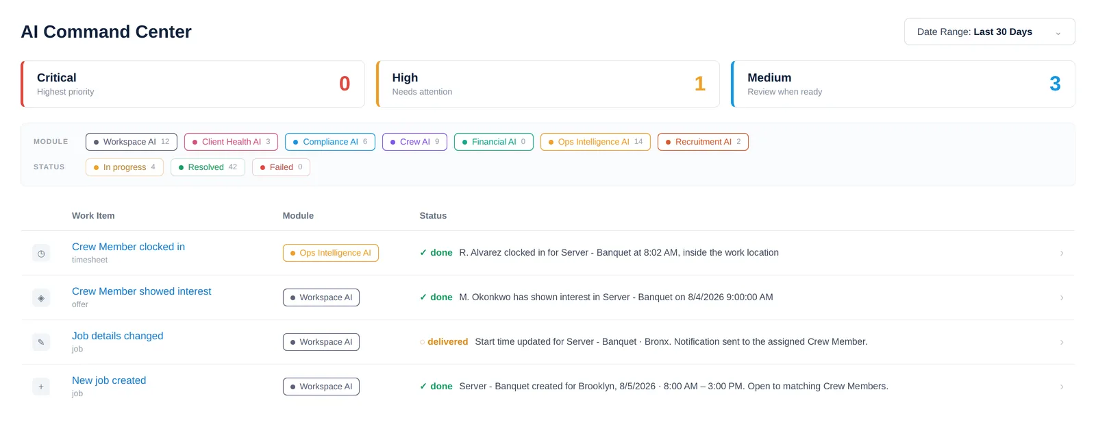This screenshot has width=1096, height=427.
Task: Click Ops Intelligence AI tag in clocked in row
Action: pyautogui.click(x=331, y=253)
